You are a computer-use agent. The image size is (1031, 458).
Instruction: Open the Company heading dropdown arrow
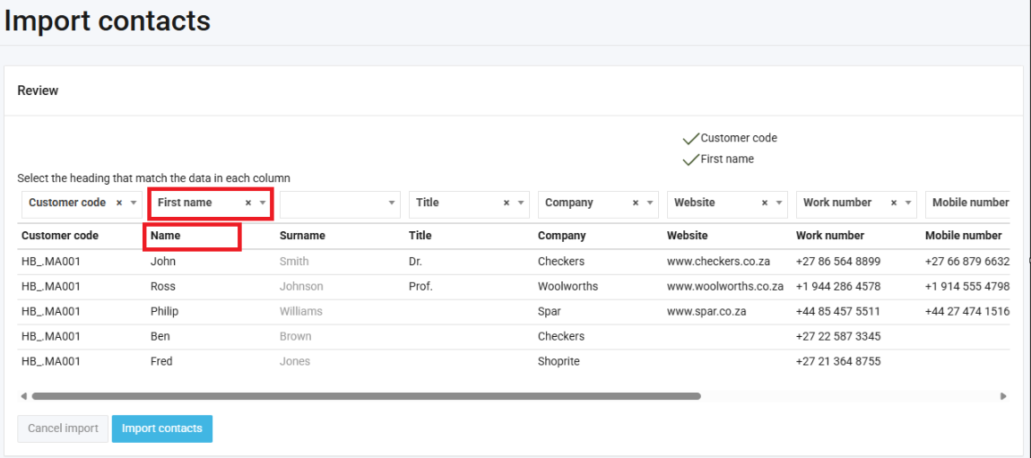click(650, 203)
